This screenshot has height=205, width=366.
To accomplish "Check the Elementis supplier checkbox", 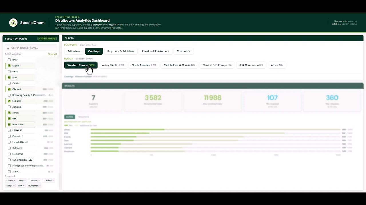I will pos(9,154).
